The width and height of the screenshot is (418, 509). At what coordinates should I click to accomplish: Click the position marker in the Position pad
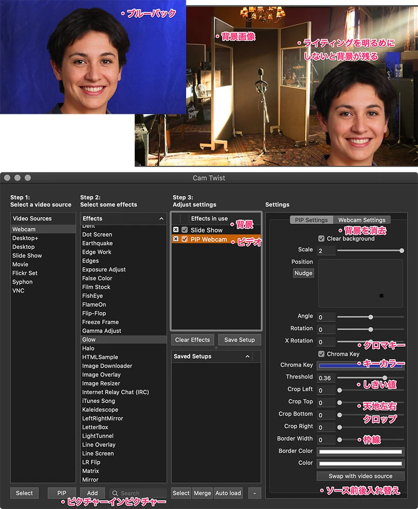pyautogui.click(x=381, y=296)
